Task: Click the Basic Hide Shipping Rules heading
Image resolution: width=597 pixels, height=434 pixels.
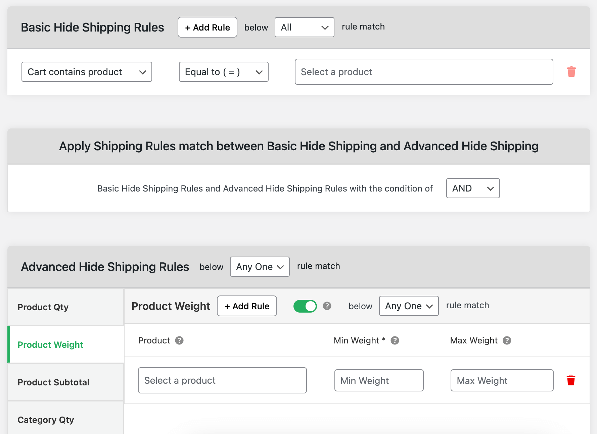Action: (x=92, y=28)
